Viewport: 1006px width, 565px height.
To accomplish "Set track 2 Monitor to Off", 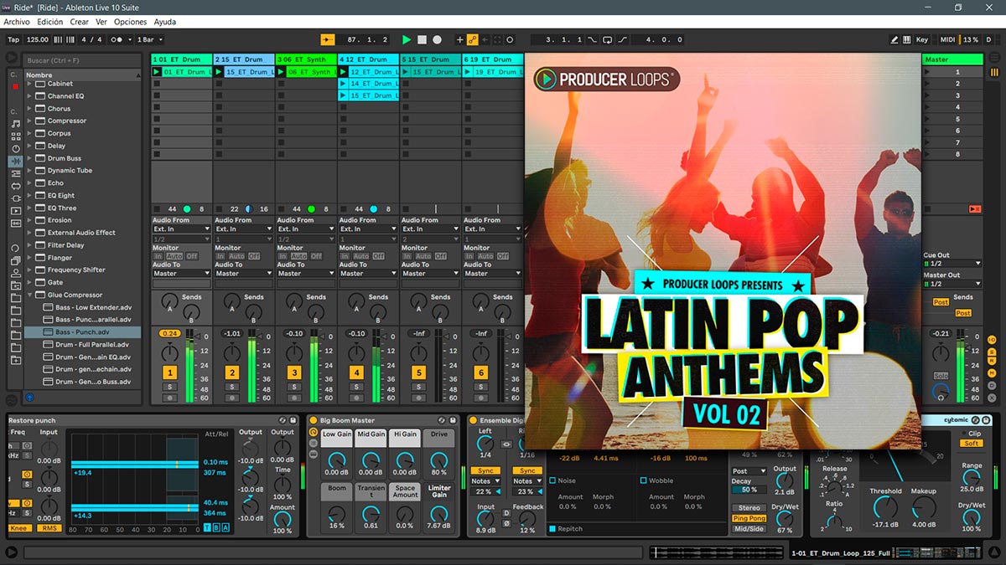I will (254, 256).
